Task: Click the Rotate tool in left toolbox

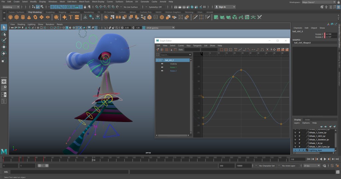Action: (4, 53)
